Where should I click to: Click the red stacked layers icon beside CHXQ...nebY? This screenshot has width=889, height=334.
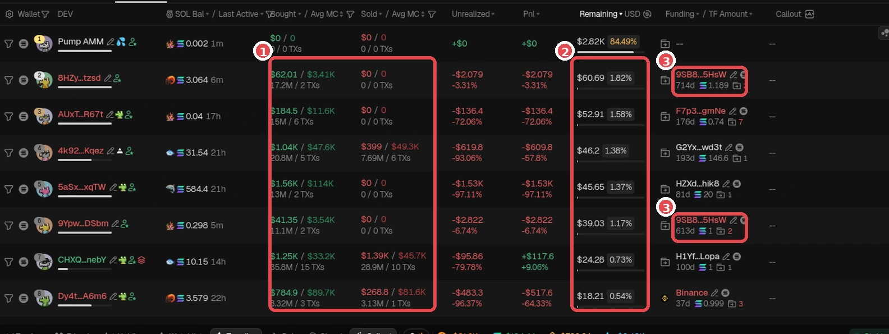(141, 260)
